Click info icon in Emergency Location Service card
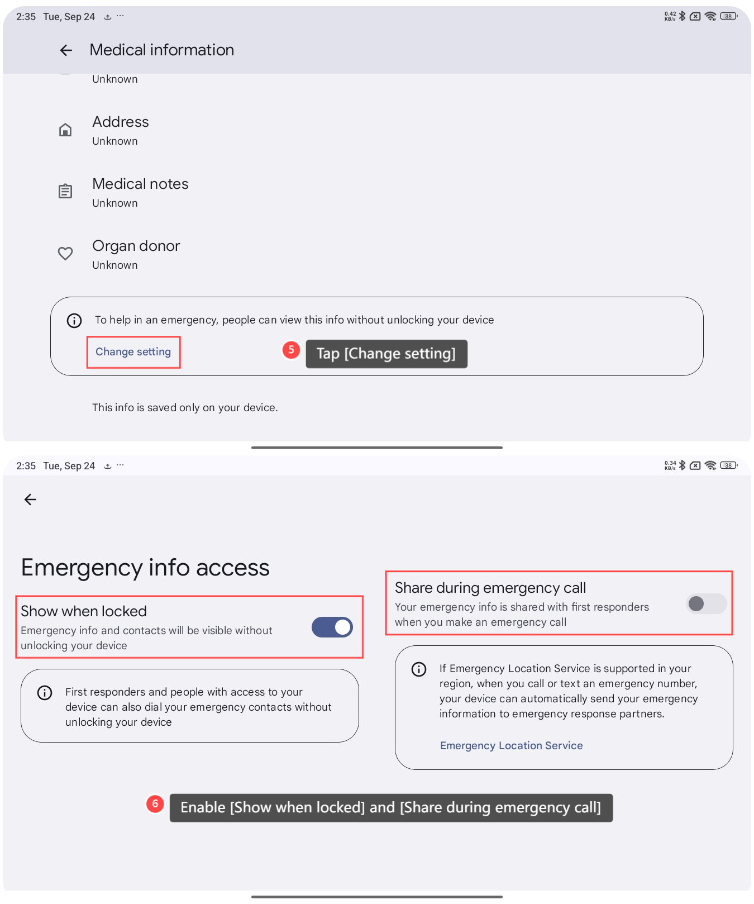 click(419, 669)
